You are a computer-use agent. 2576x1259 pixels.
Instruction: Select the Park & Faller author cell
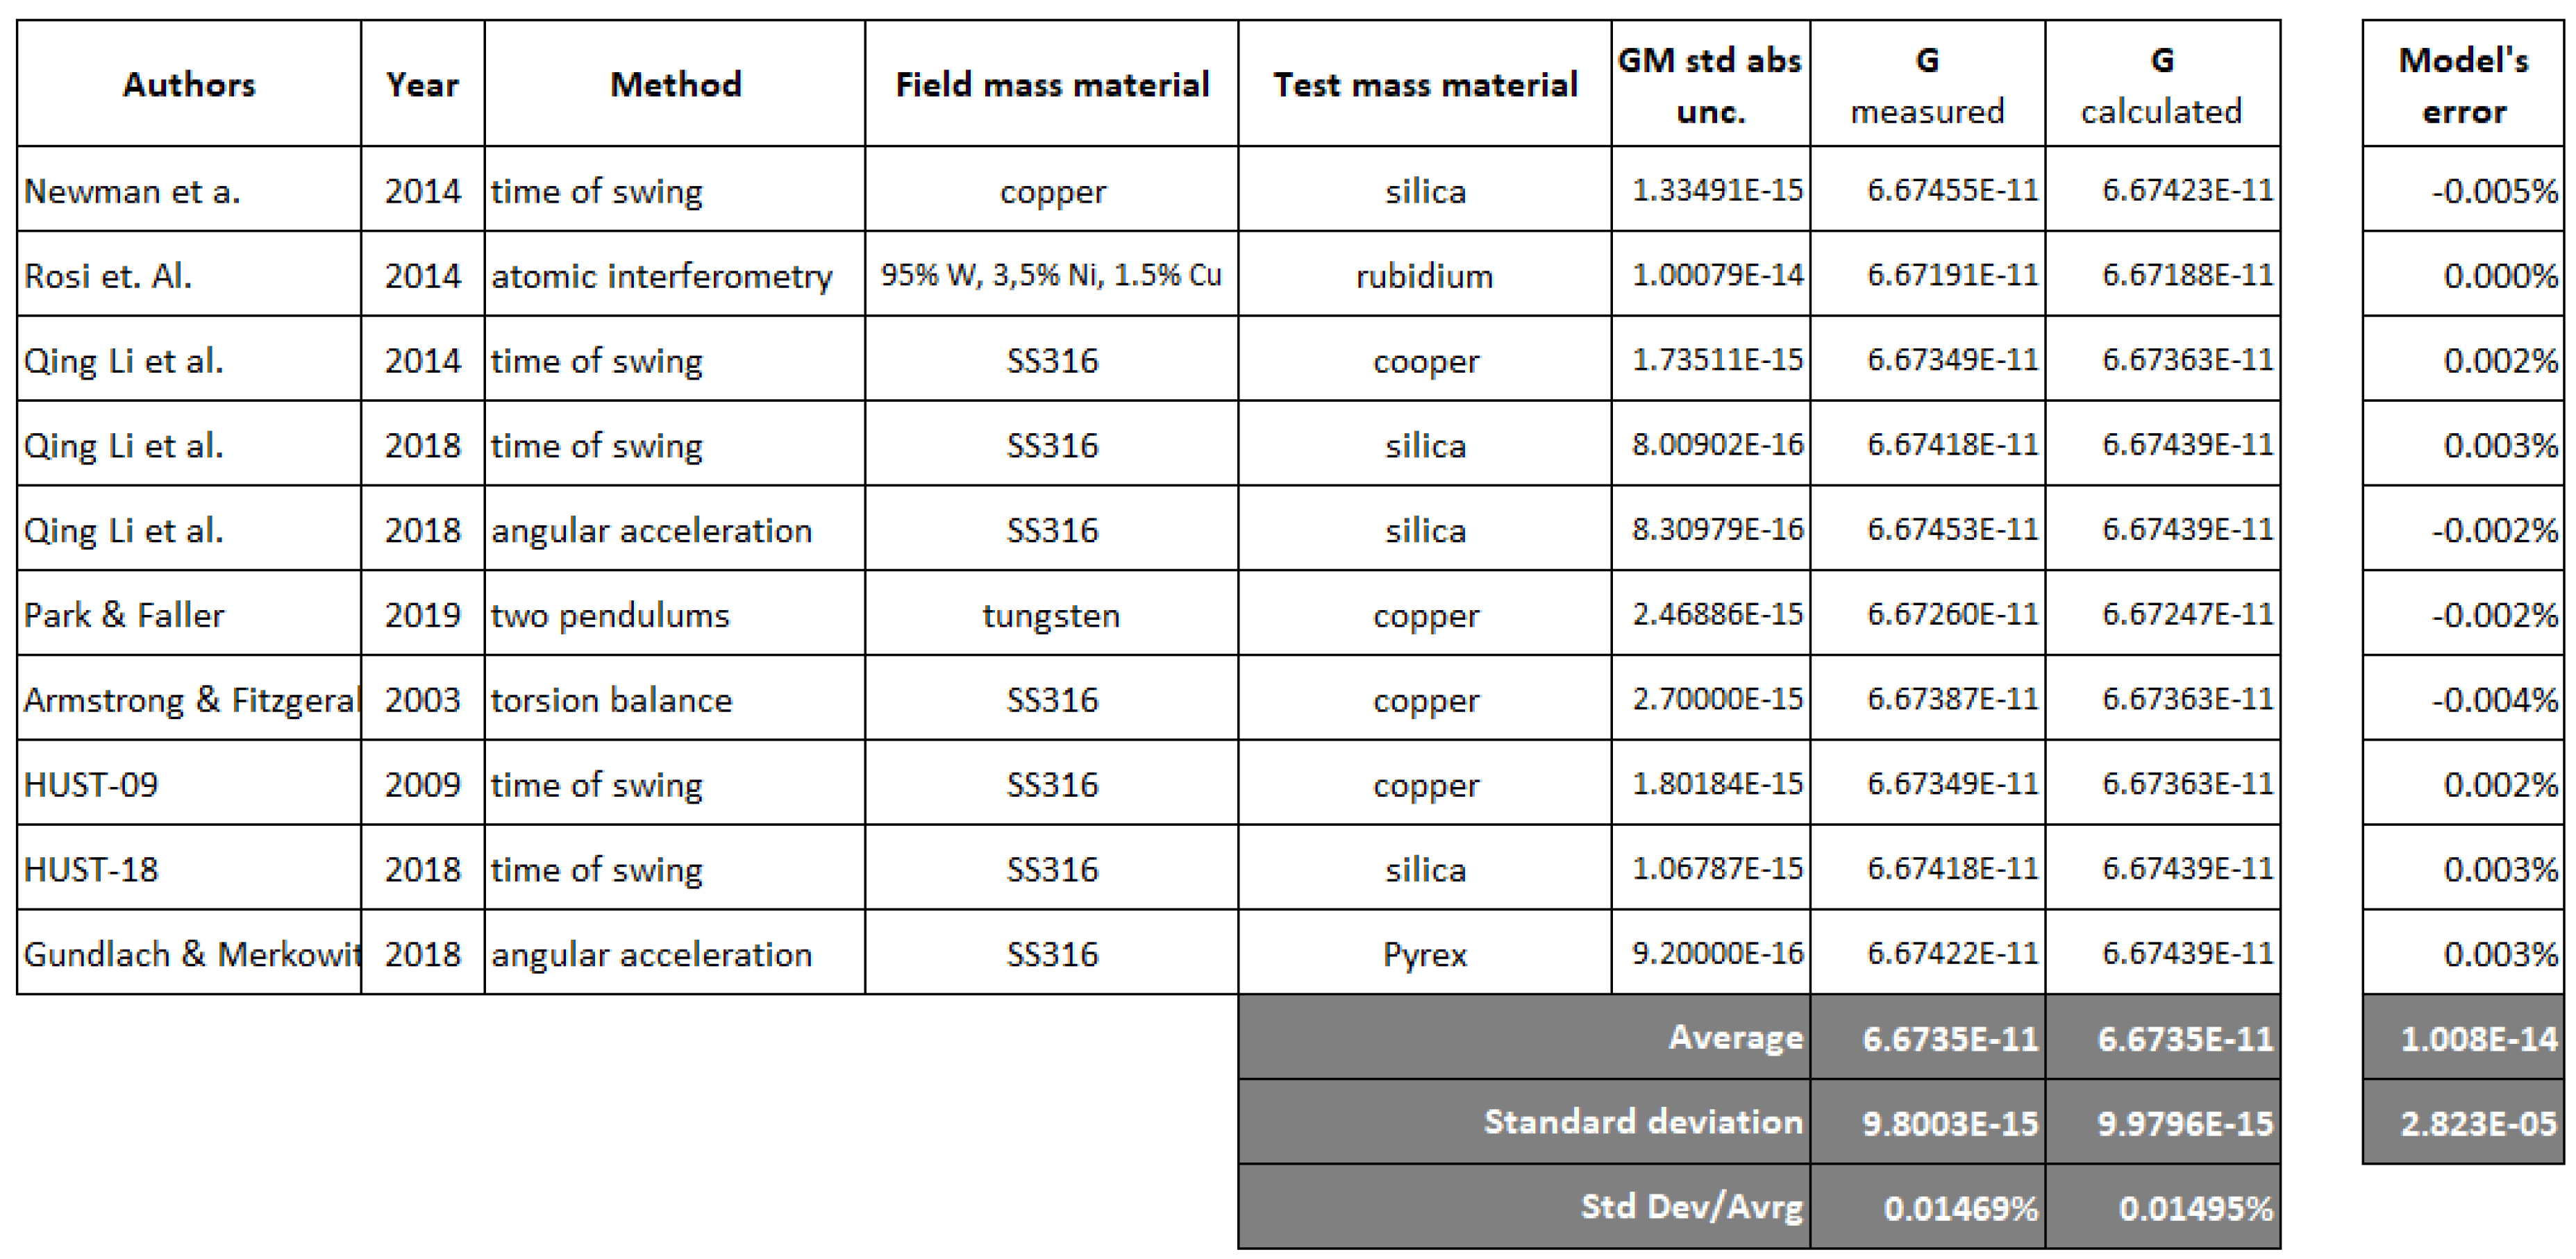tap(124, 616)
